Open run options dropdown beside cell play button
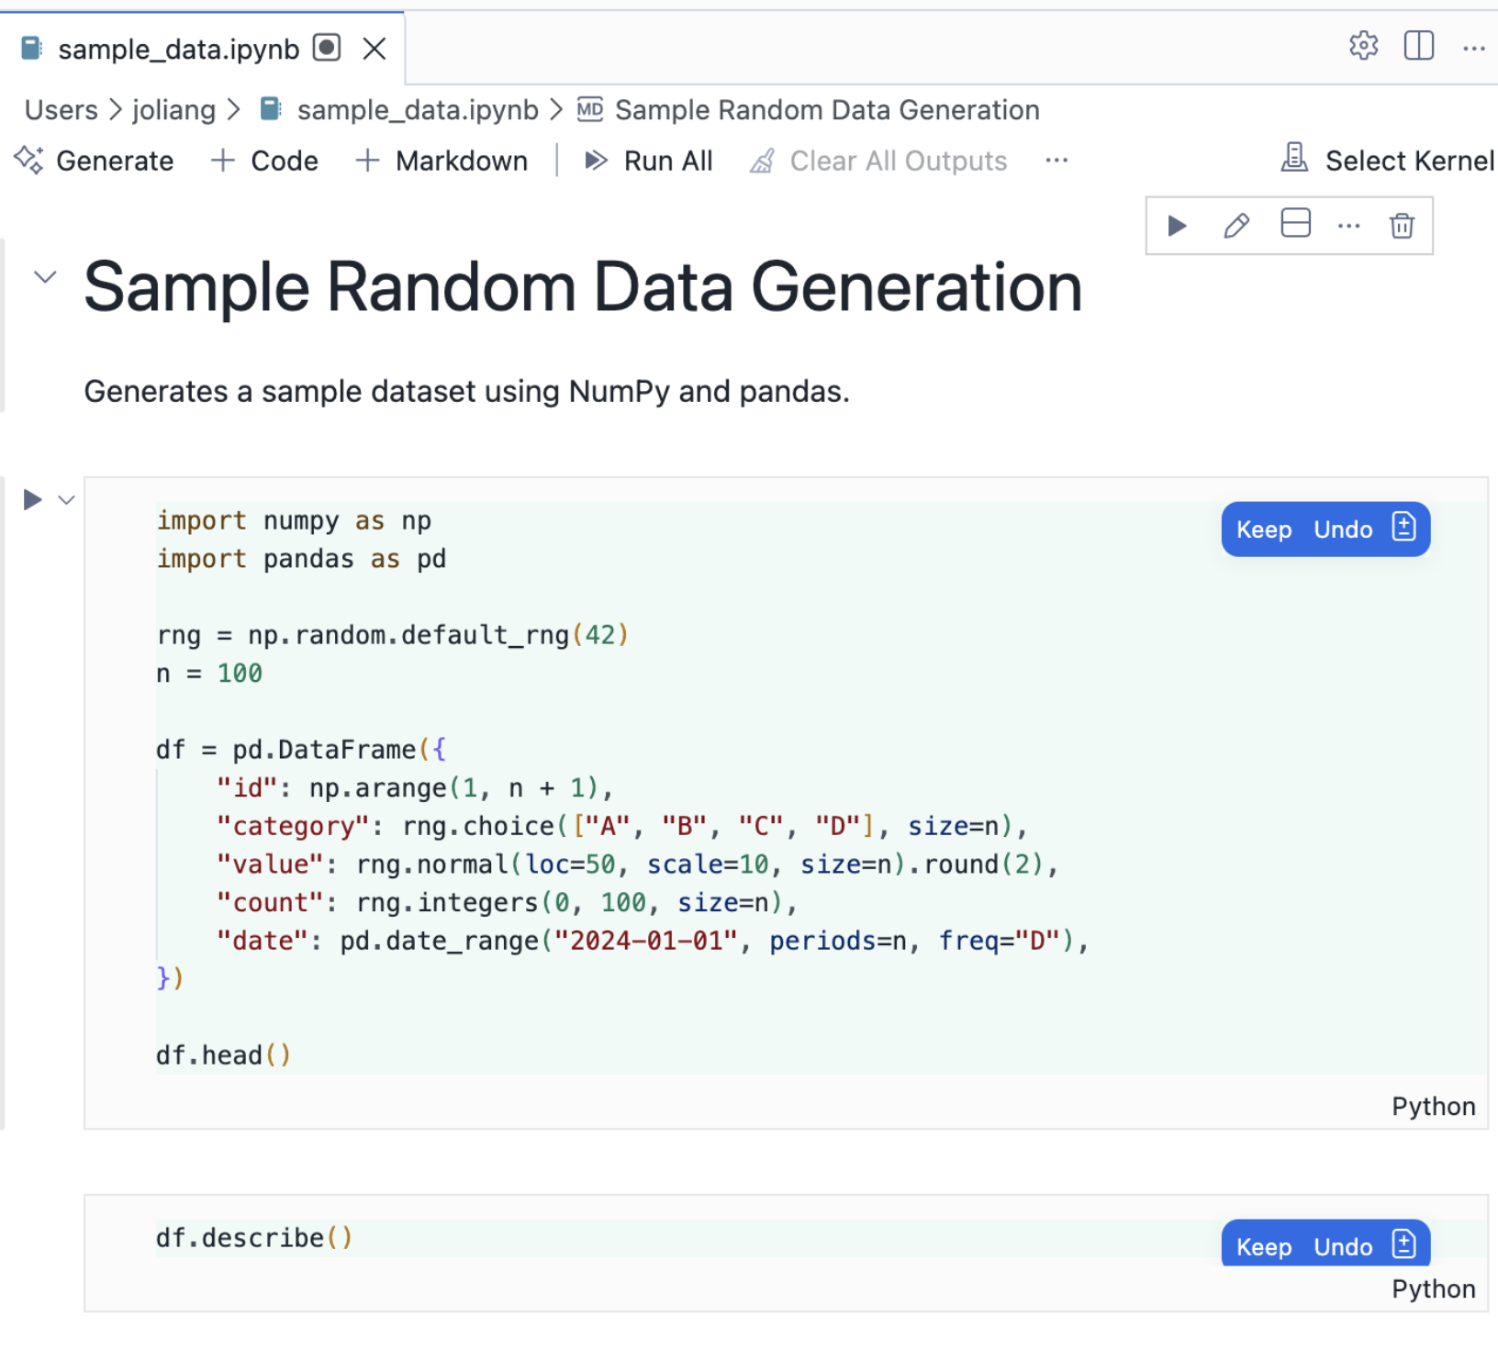 coord(66,499)
